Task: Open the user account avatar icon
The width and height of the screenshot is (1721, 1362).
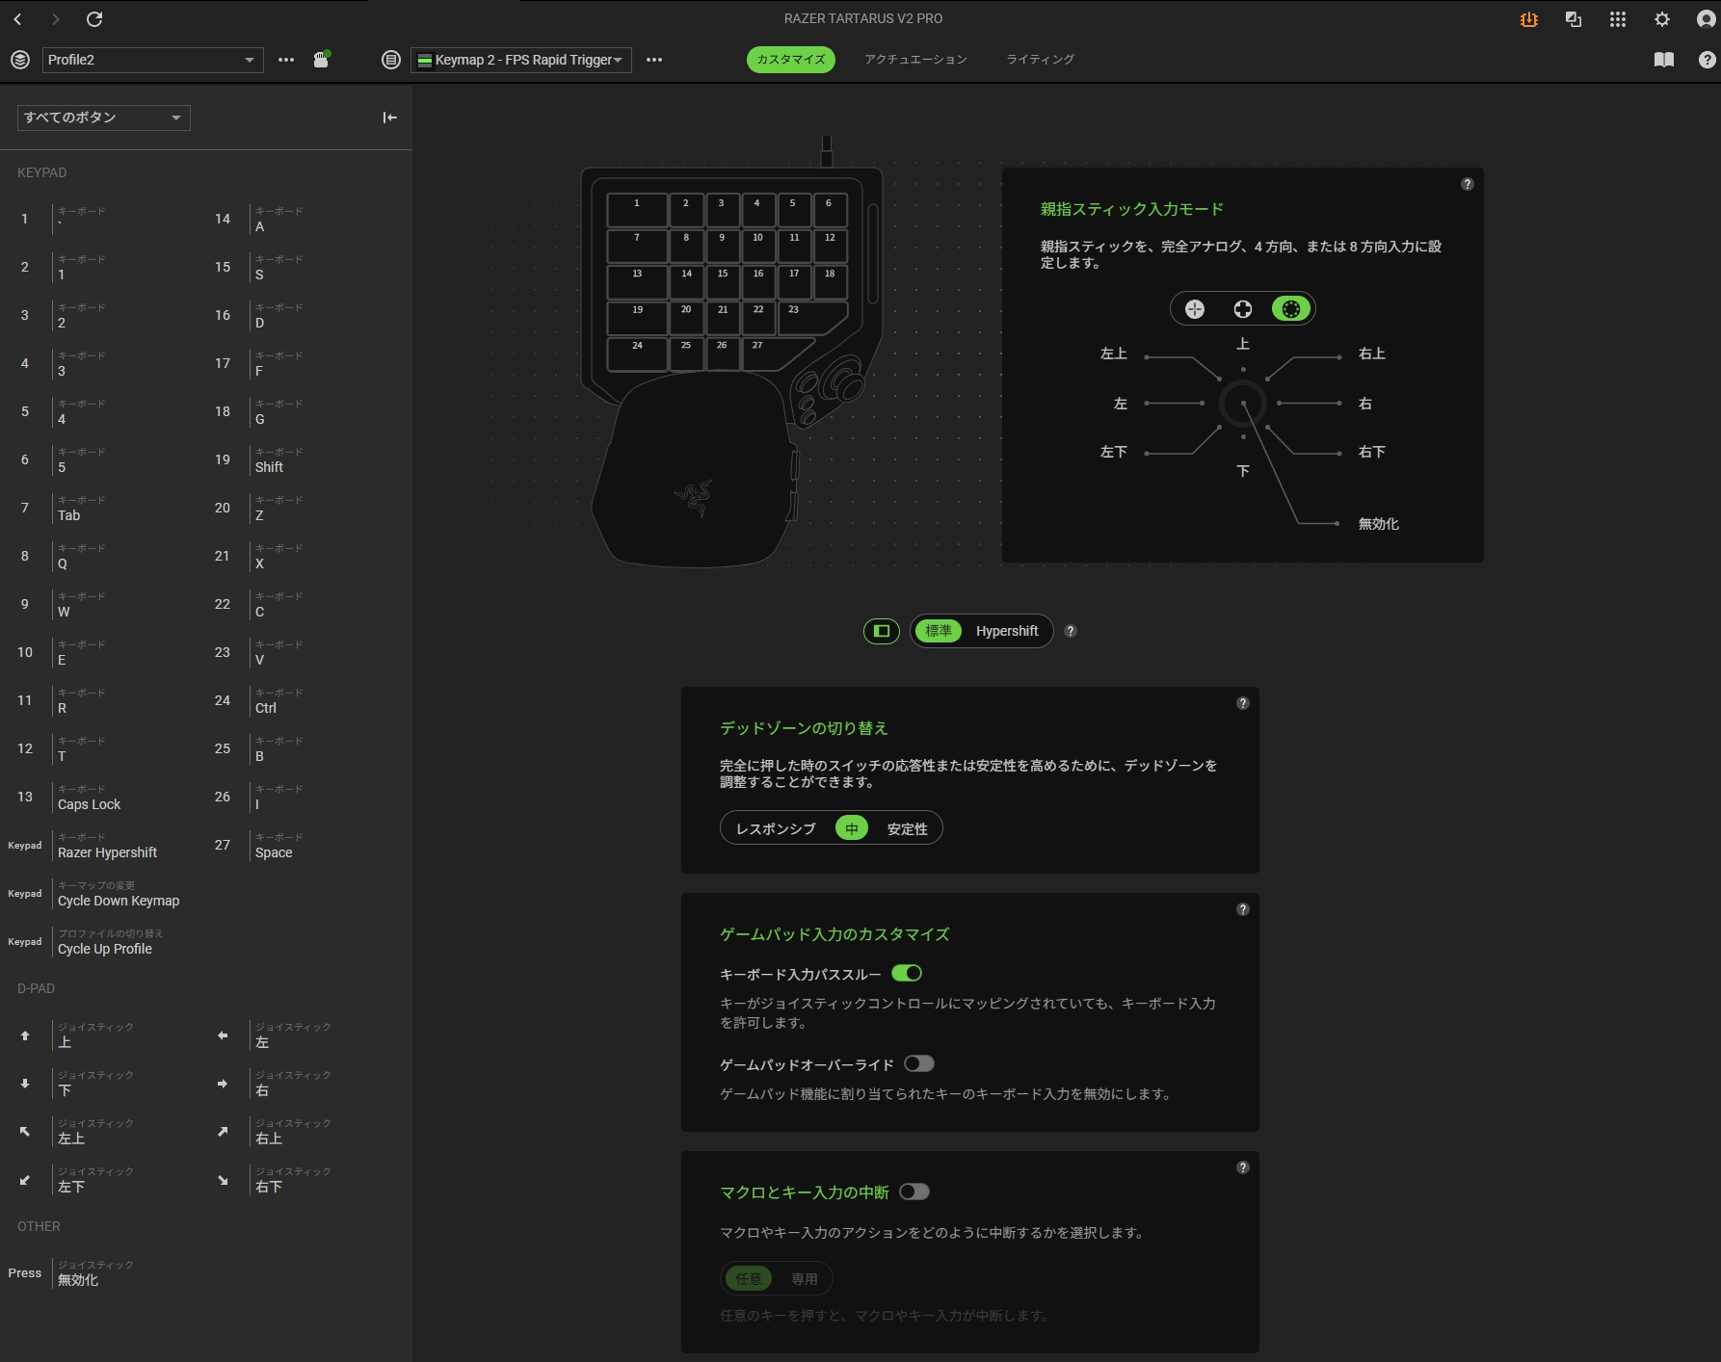Action: [1707, 19]
